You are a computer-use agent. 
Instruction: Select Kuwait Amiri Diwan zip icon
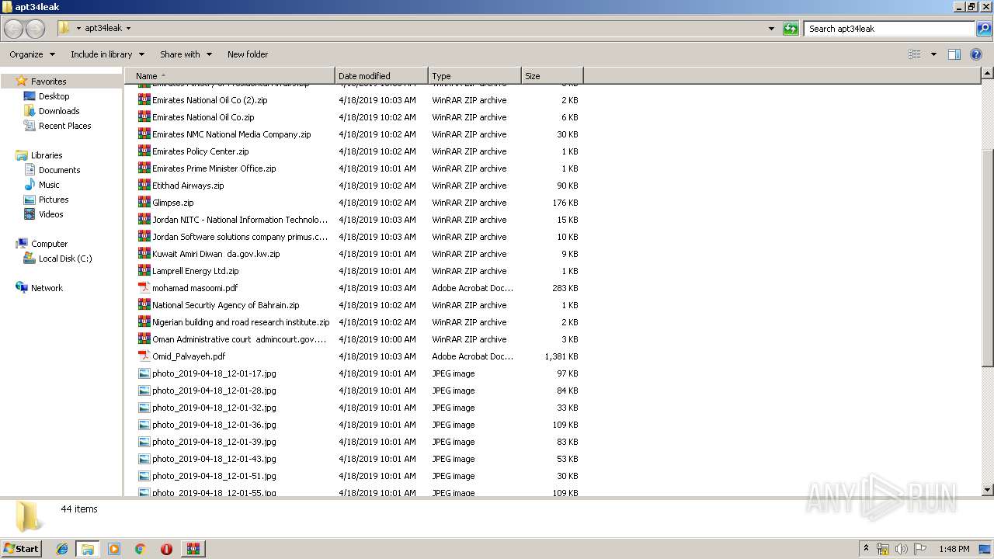(x=144, y=254)
